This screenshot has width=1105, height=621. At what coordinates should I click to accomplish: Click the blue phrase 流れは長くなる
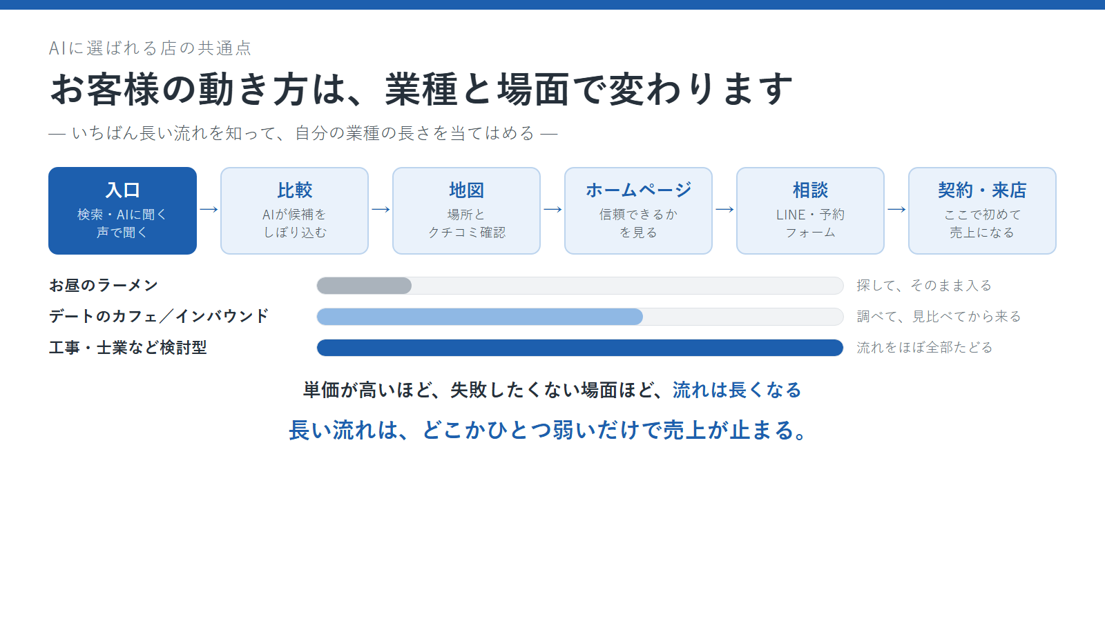pos(737,390)
